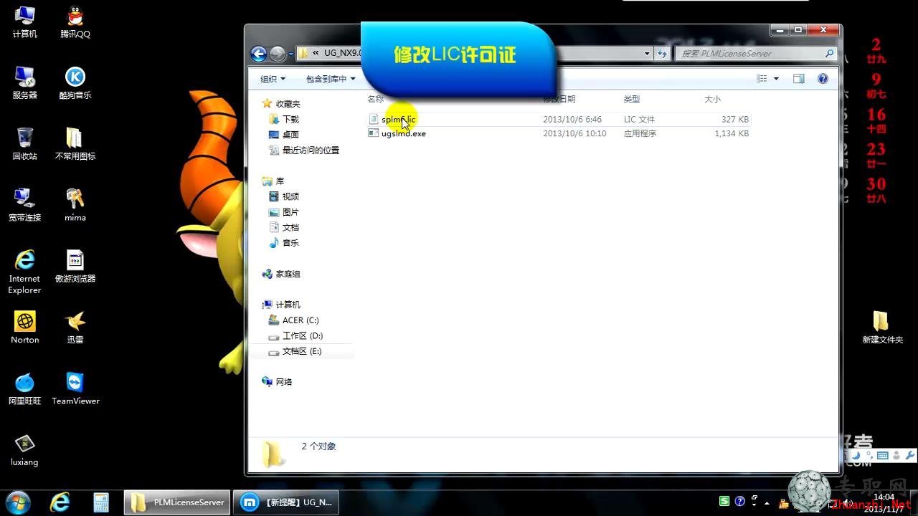This screenshot has width=918, height=516.
Task: Open the change view dropdown arrow
Action: pos(777,79)
